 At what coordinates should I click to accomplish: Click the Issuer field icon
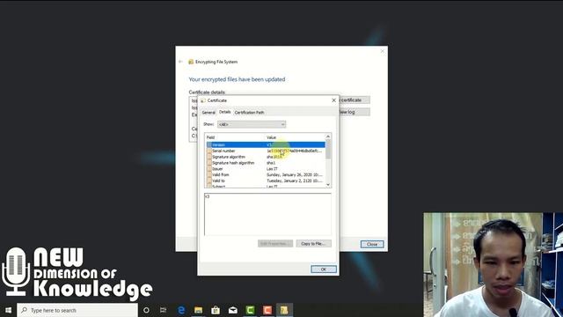(x=209, y=169)
